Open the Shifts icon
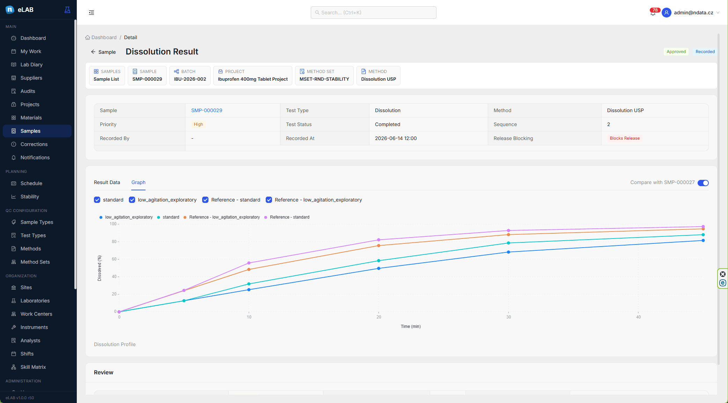Image resolution: width=728 pixels, height=403 pixels. tap(14, 354)
